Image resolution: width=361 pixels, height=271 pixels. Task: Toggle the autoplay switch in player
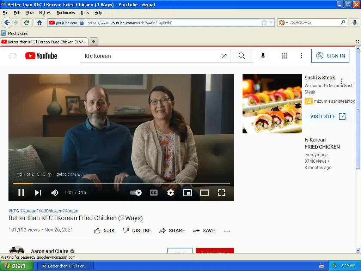pyautogui.click(x=136, y=193)
